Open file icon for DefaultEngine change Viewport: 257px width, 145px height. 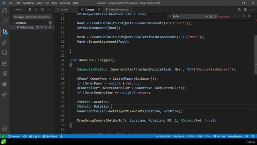[x=38, y=27]
